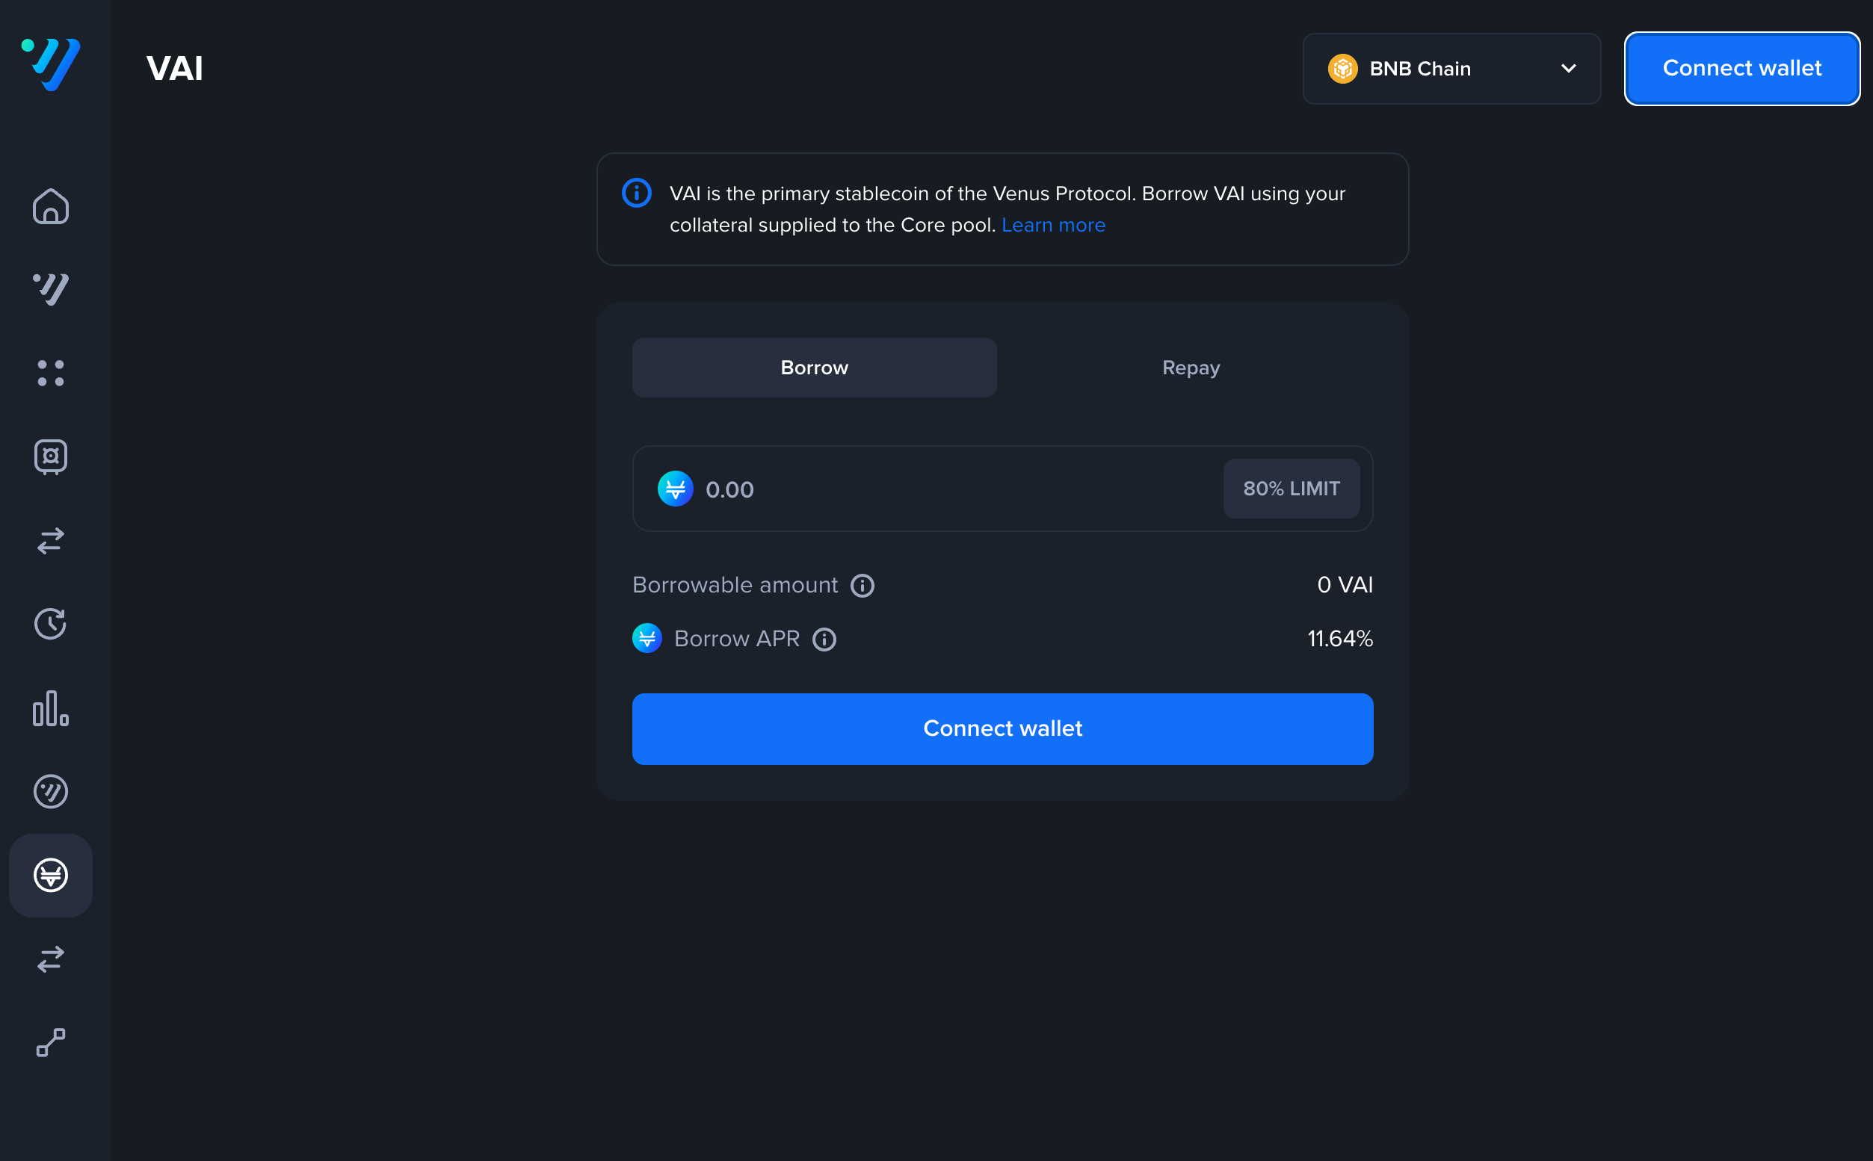The width and height of the screenshot is (1873, 1161).
Task: Follow the Learn more link
Action: click(x=1053, y=225)
